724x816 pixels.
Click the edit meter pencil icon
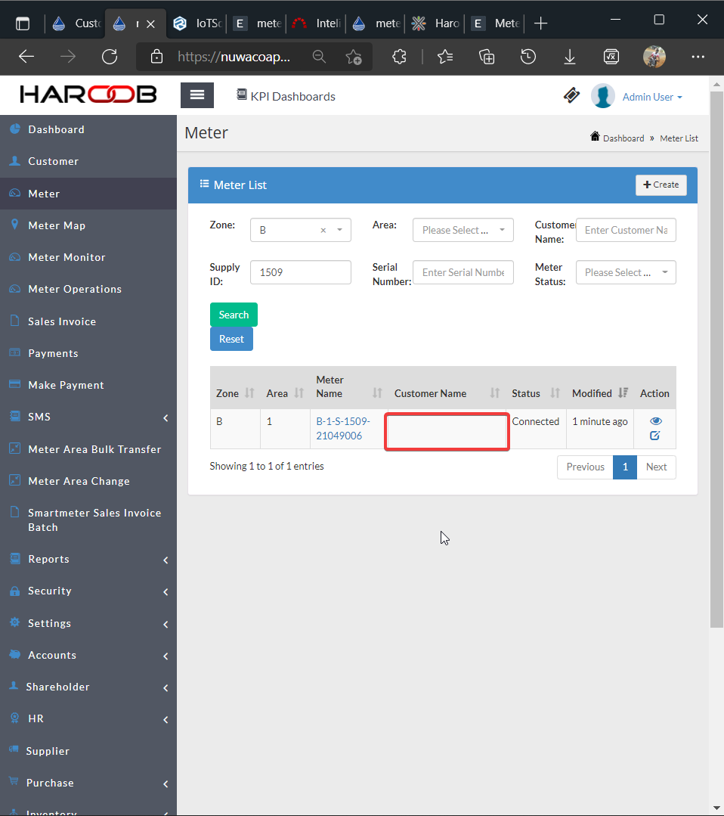[654, 436]
